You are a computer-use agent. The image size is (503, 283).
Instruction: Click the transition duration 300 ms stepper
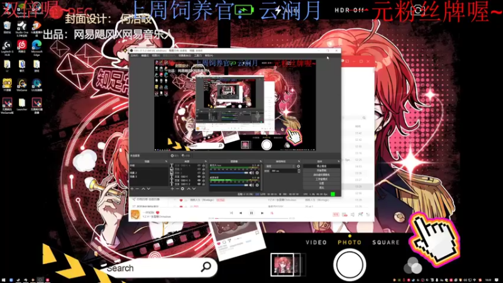pyautogui.click(x=299, y=171)
